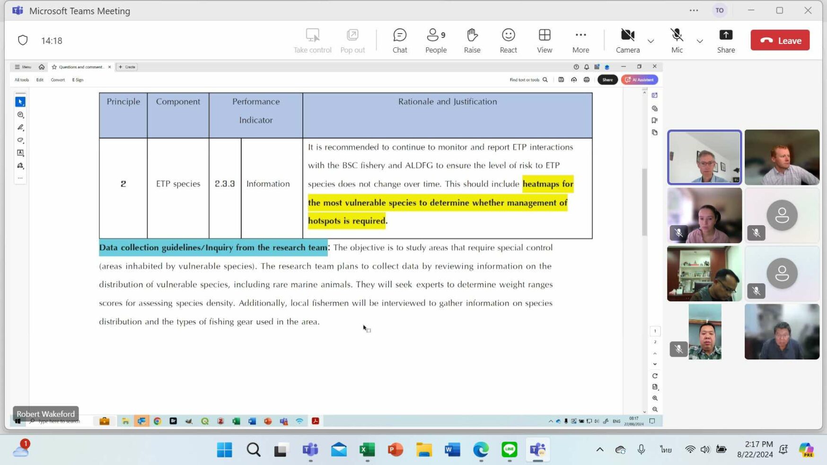The width and height of the screenshot is (827, 465).
Task: Select the active speaker video thumbnail
Action: (x=704, y=157)
